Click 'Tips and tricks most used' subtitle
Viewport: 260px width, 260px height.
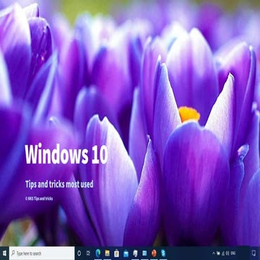(59, 184)
